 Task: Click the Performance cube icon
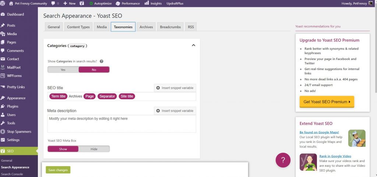click(118, 4)
